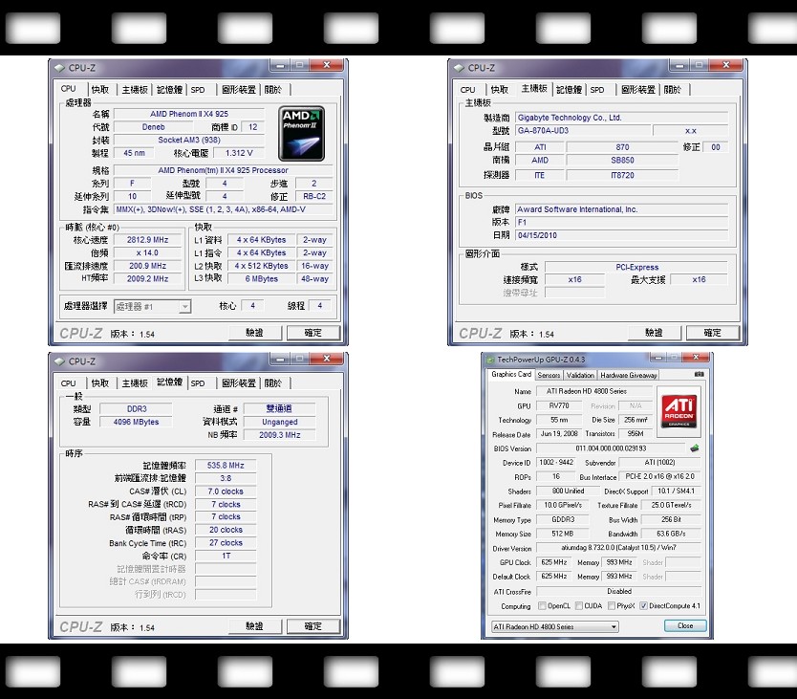797x699 pixels.
Task: Select the 主機板 tab in the memory window
Action: click(135, 383)
